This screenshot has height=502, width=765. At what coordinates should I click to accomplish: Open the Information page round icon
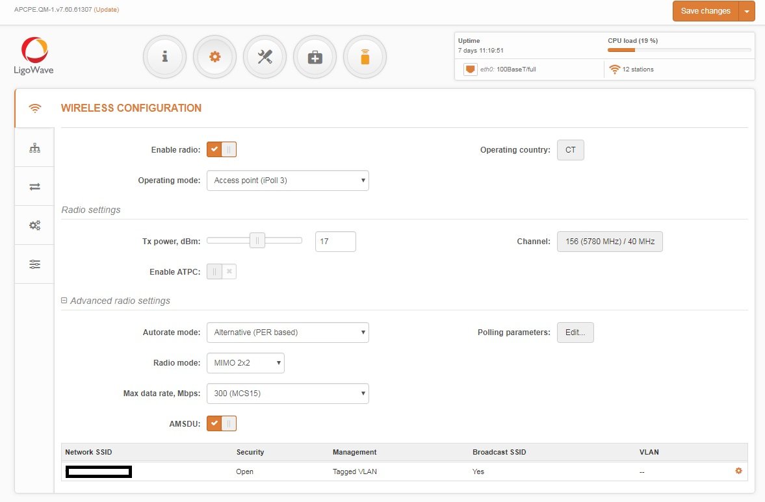pos(164,57)
